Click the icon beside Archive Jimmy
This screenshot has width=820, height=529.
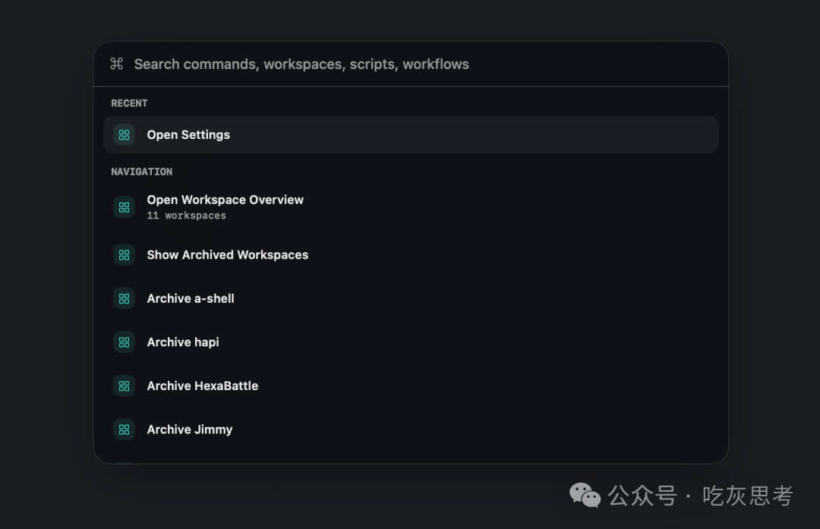click(x=124, y=430)
